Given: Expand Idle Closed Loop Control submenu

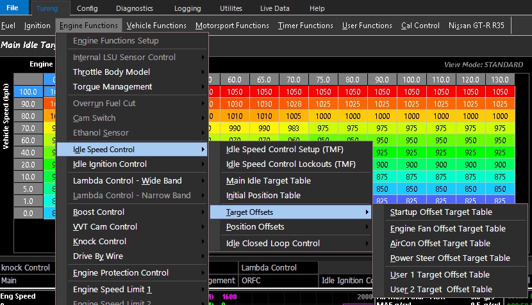Looking at the screenshot, I should click(272, 243).
